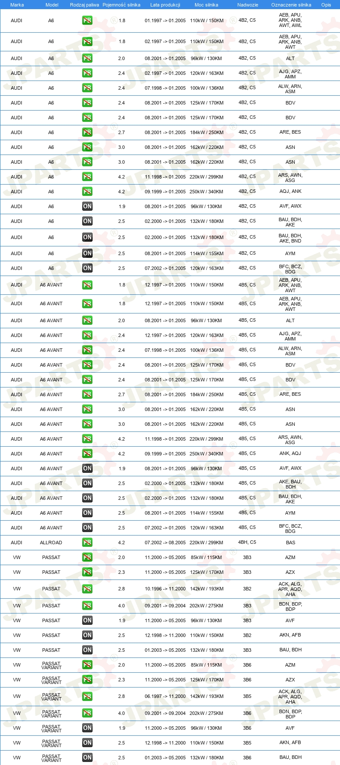Click the Lata produkcji column header
This screenshot has width=340, height=765.
click(x=165, y=5)
